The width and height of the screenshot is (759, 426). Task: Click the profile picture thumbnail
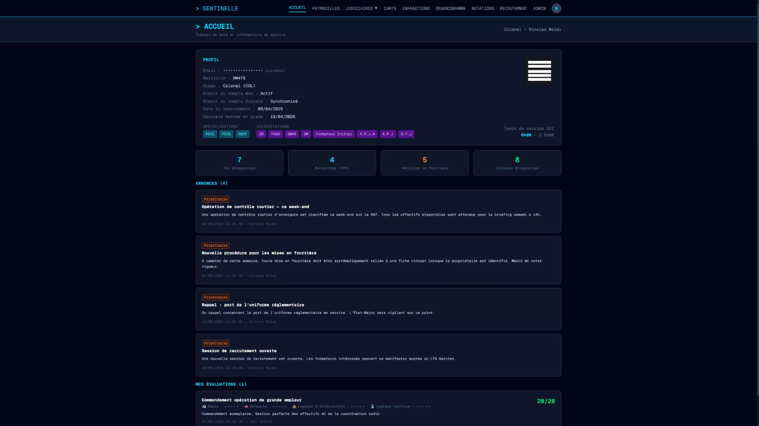click(x=539, y=71)
